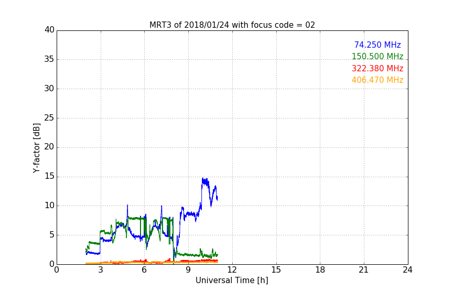Select the 406.470 MHz legend label
Screen dimensions: 453x302
[377, 80]
